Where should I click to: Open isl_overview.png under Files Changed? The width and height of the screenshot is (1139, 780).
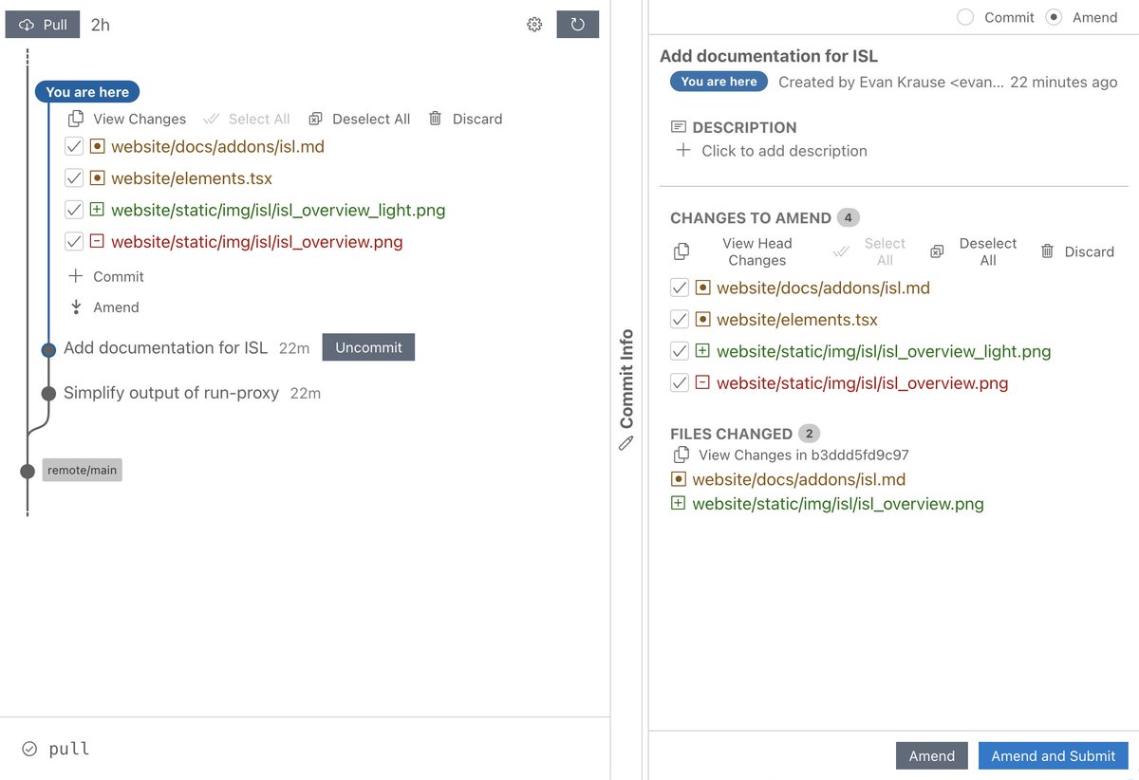tap(838, 504)
